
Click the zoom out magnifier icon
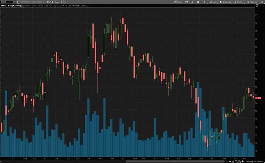point(239,162)
